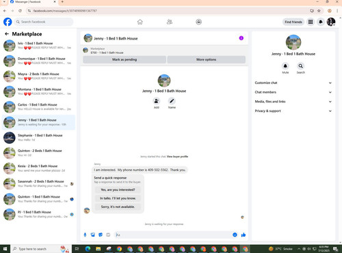Image resolution: width=342 pixels, height=253 pixels.
Task: Edit chat name with pencil icon
Action: (x=172, y=101)
